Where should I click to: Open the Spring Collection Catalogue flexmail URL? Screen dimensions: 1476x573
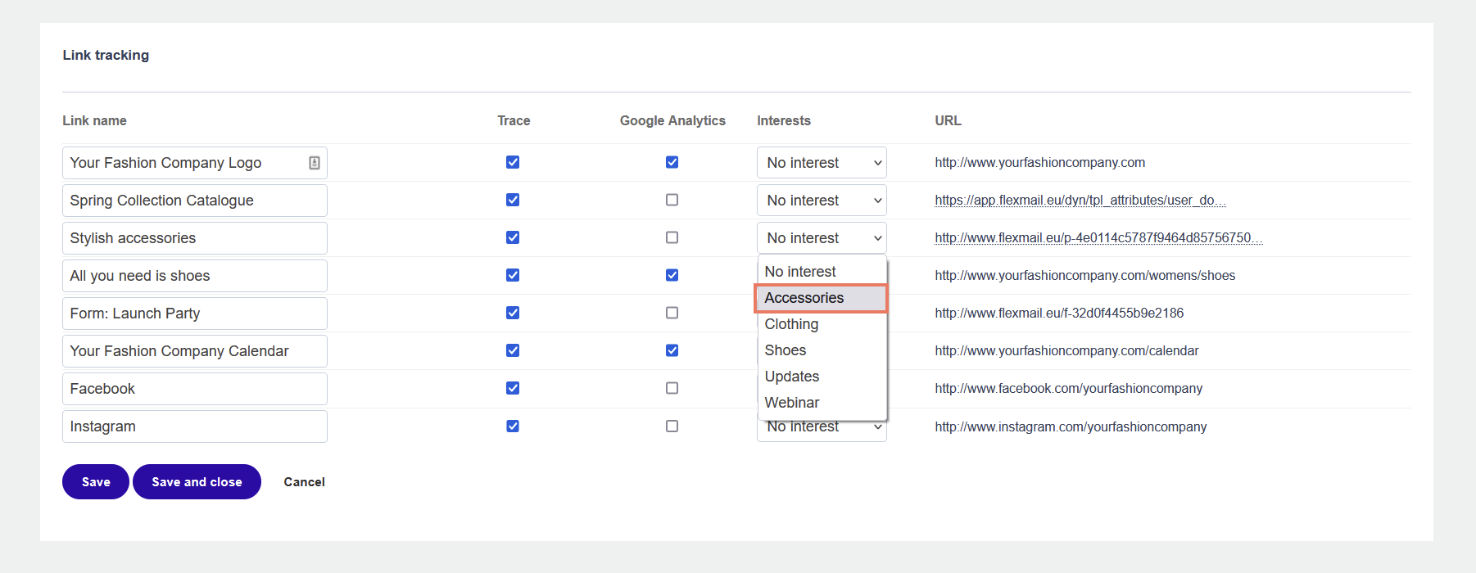[x=1080, y=201]
